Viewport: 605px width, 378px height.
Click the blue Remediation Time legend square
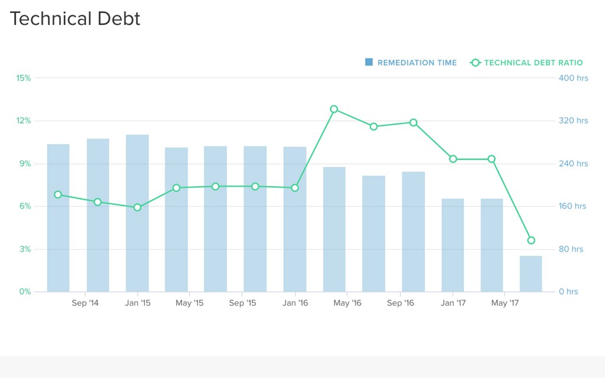tap(369, 63)
